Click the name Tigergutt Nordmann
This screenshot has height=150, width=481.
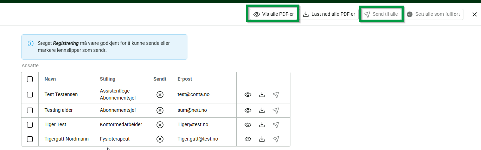pos(66,139)
